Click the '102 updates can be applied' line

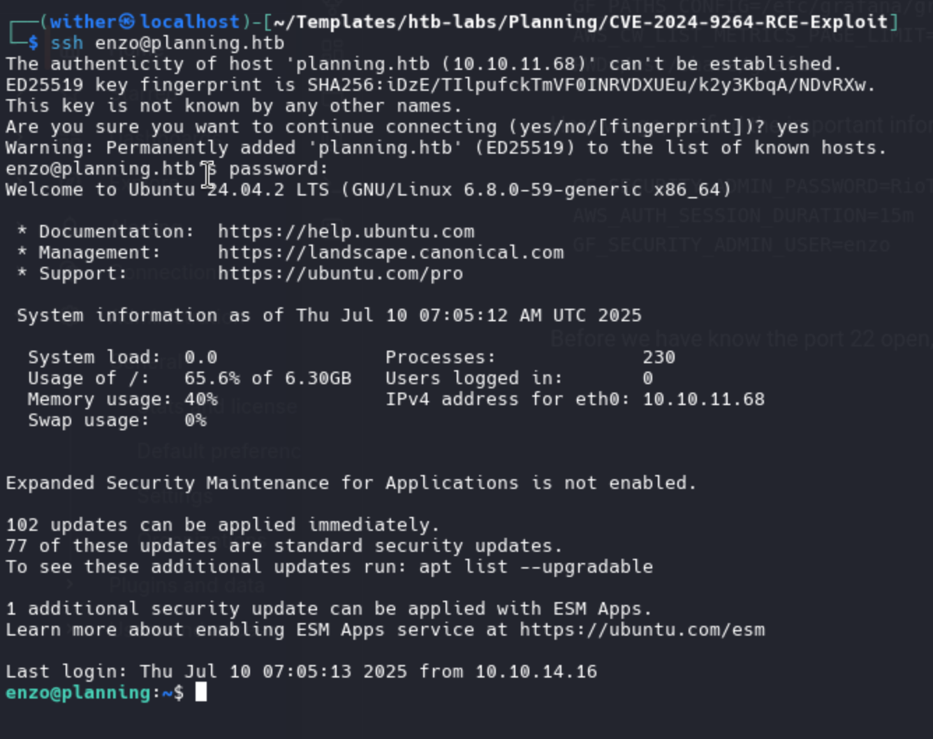click(x=223, y=525)
